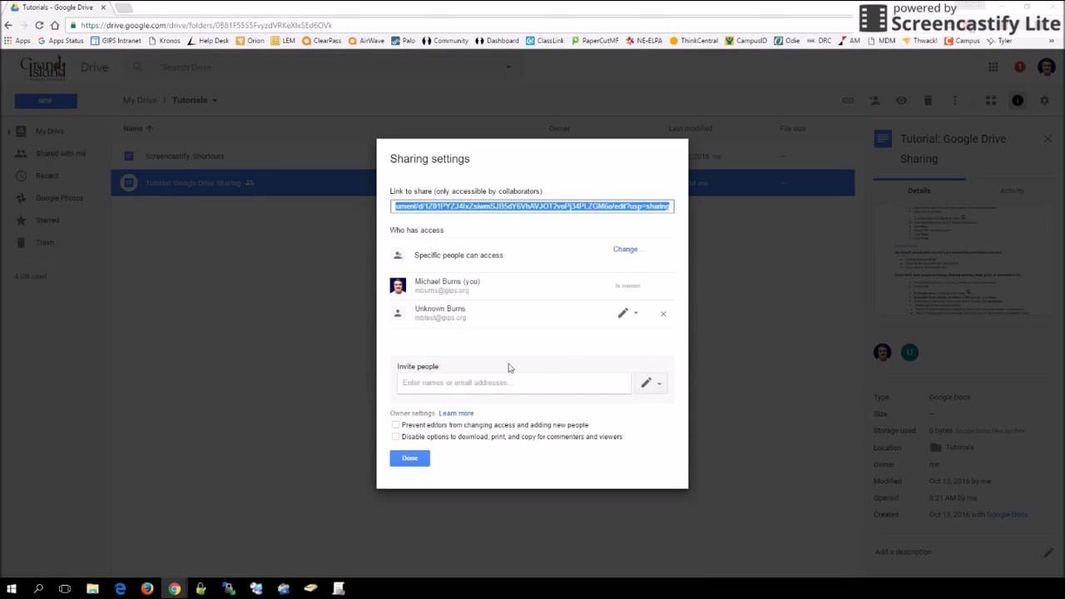1065x599 pixels.
Task: Click the remove trash toolbar icon
Action: point(928,101)
